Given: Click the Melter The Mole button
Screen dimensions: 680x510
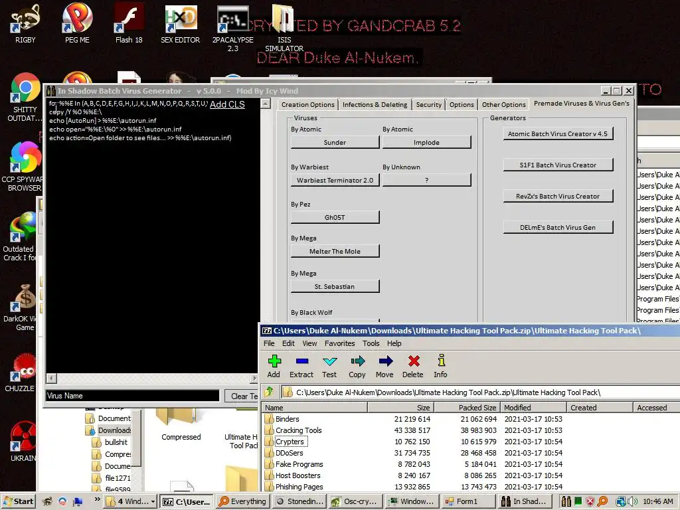Looking at the screenshot, I should click(x=335, y=251).
